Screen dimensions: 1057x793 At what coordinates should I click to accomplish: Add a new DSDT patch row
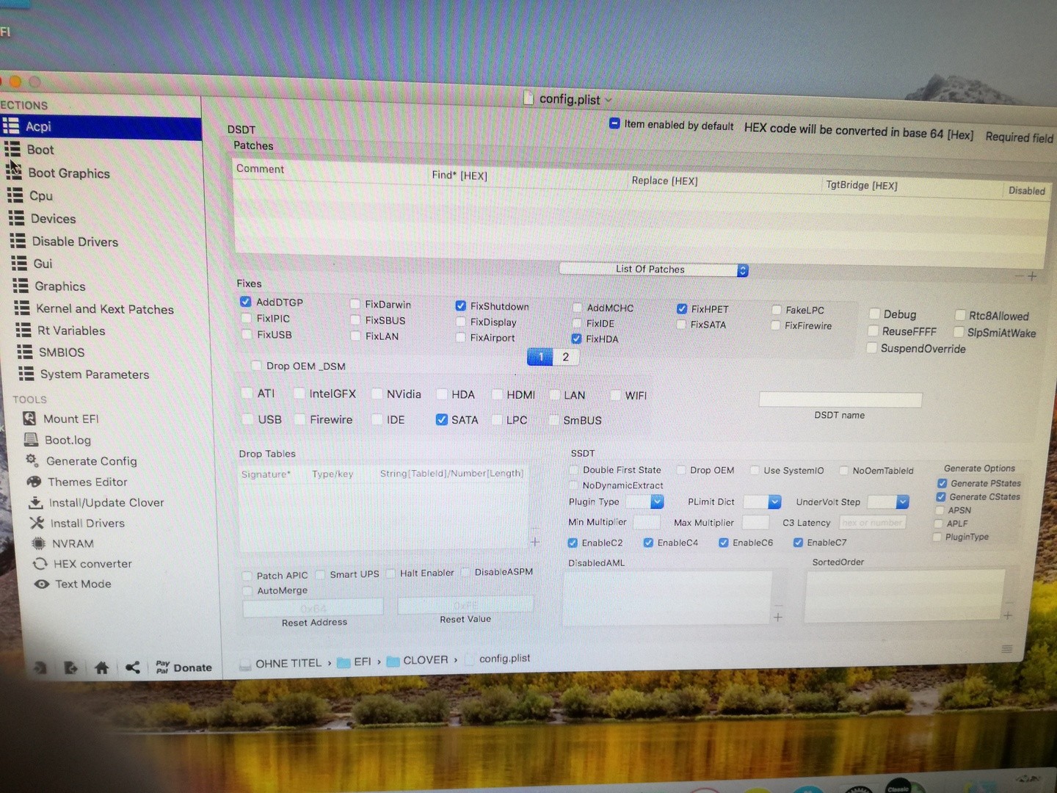coord(1032,276)
